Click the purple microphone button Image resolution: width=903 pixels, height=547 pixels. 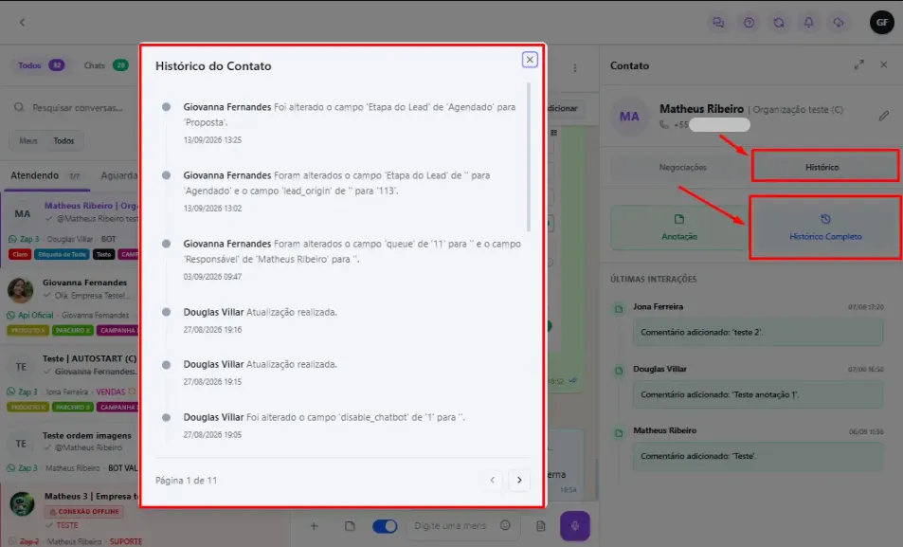[x=575, y=526]
